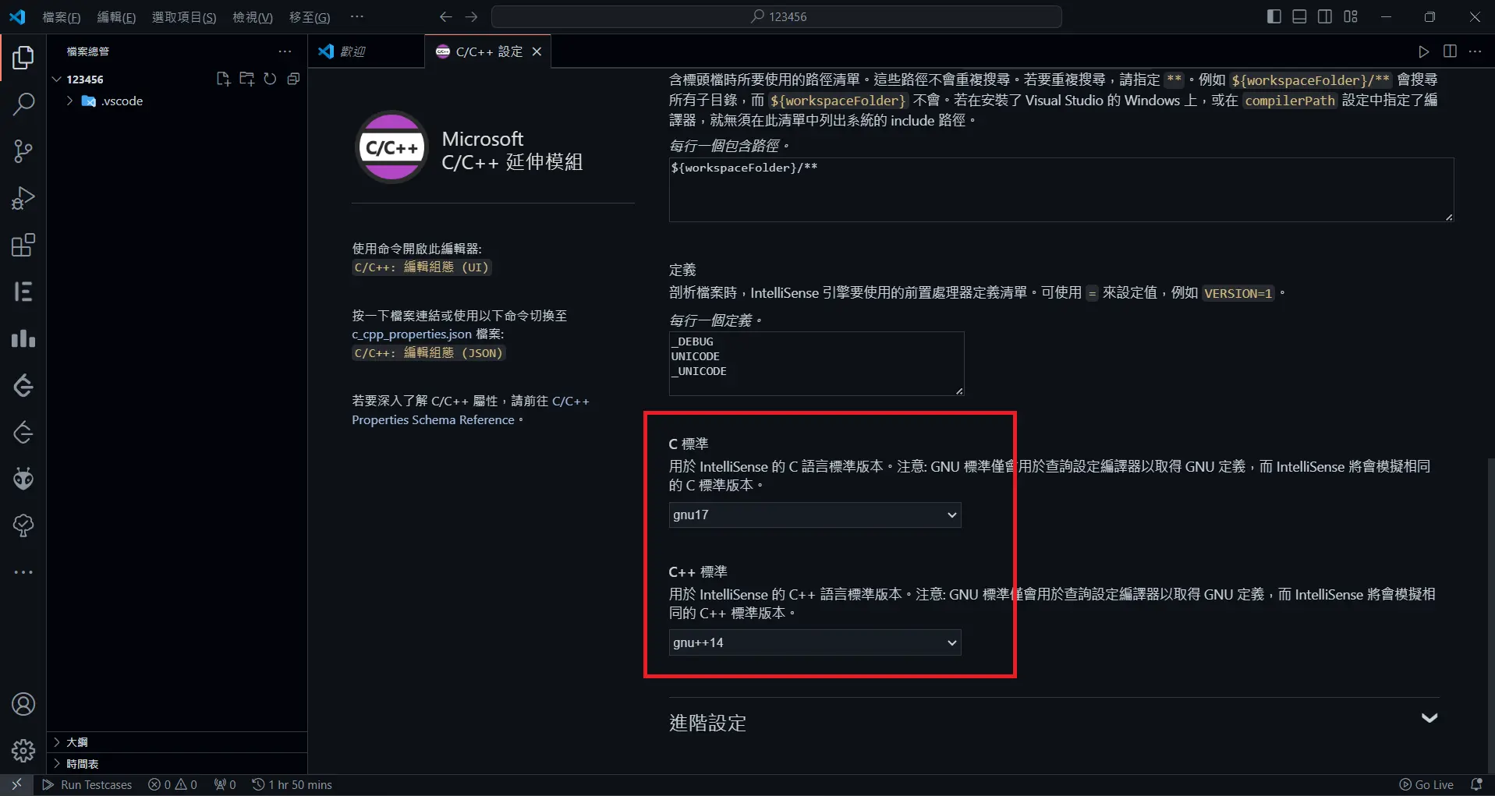Click the Run Testcases status bar item
Screen dimensions: 1495x796
[x=87, y=784]
